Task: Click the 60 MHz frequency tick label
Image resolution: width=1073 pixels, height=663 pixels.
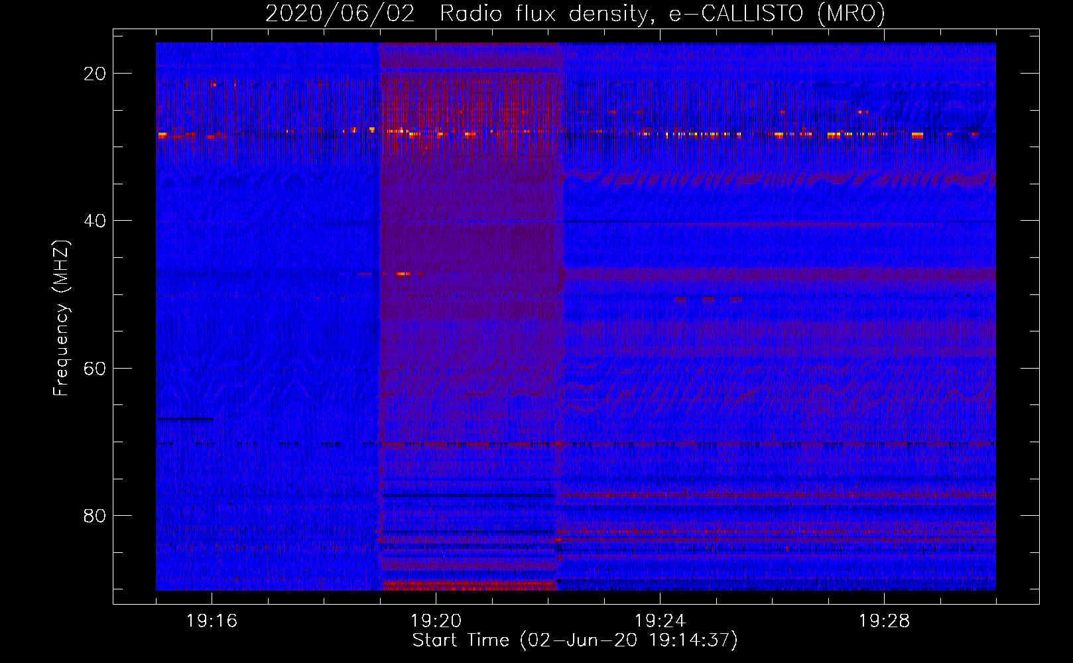Action: [95, 369]
